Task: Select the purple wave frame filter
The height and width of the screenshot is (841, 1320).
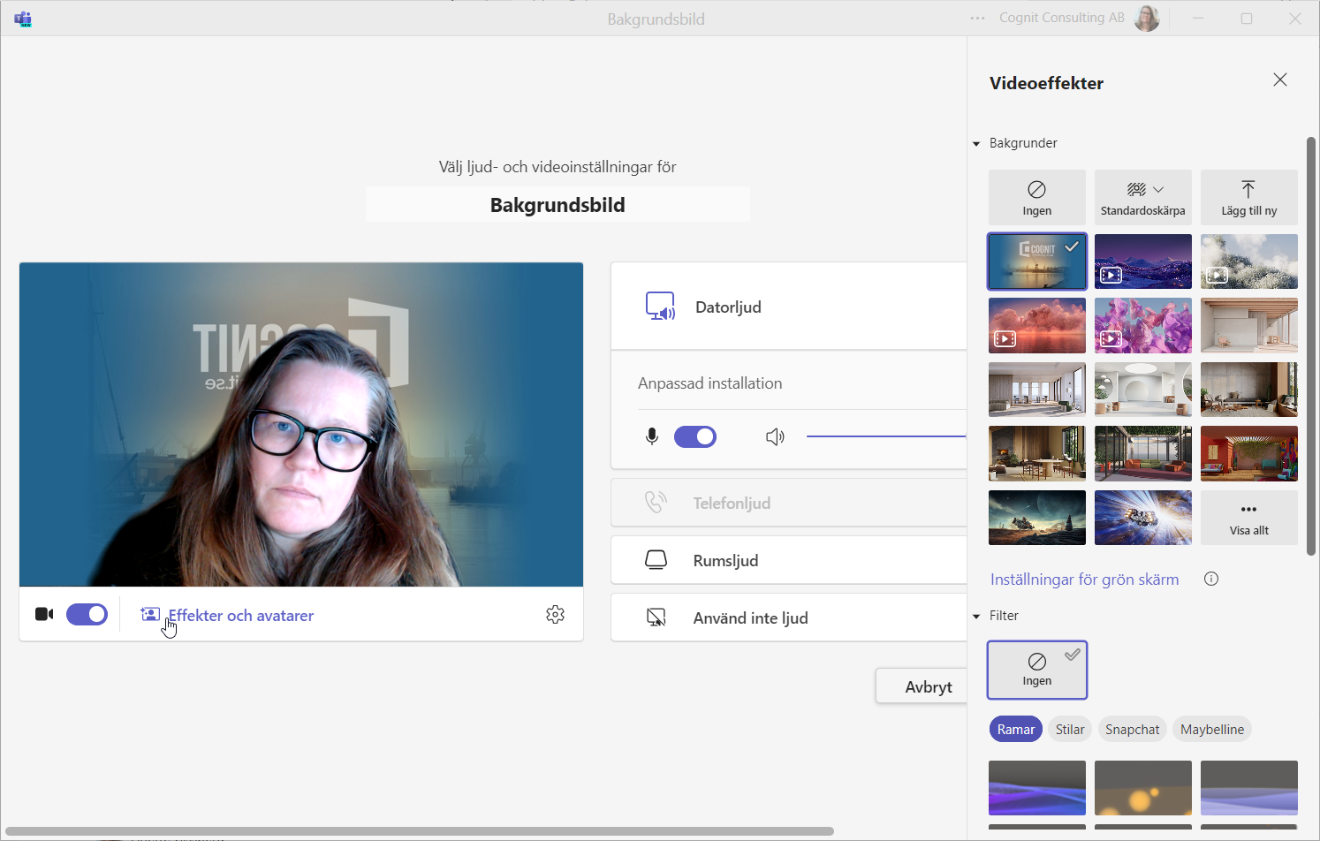Action: point(1037,788)
